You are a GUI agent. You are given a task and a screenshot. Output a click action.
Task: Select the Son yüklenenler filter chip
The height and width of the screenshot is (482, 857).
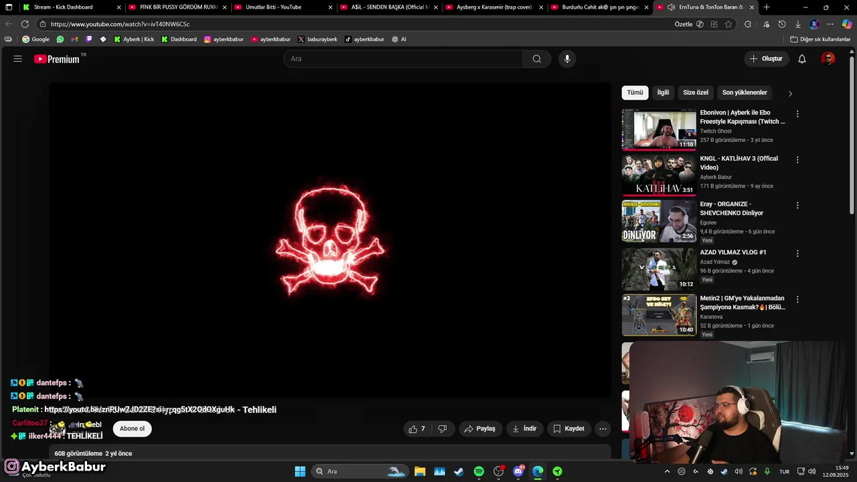745,92
